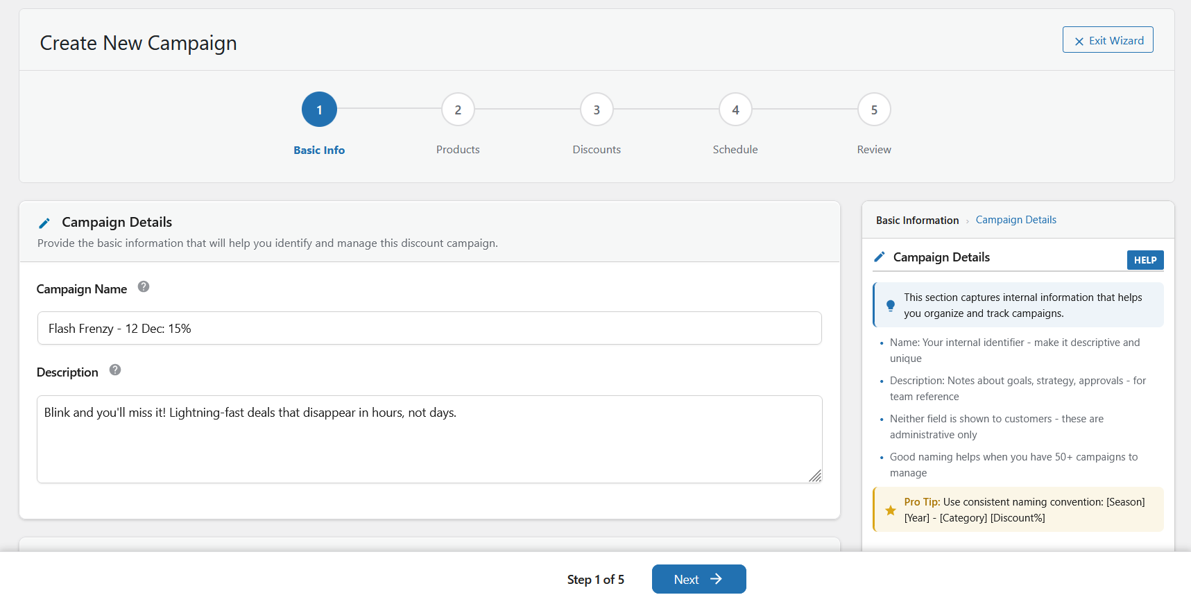Exit the campaign wizard
Image resolution: width=1191 pixels, height=604 pixels.
pos(1108,40)
